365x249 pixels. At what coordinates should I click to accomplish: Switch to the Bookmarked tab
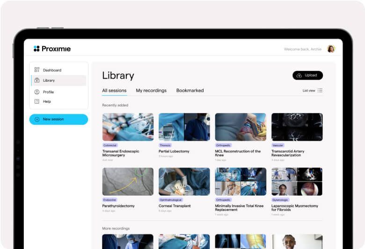point(190,91)
